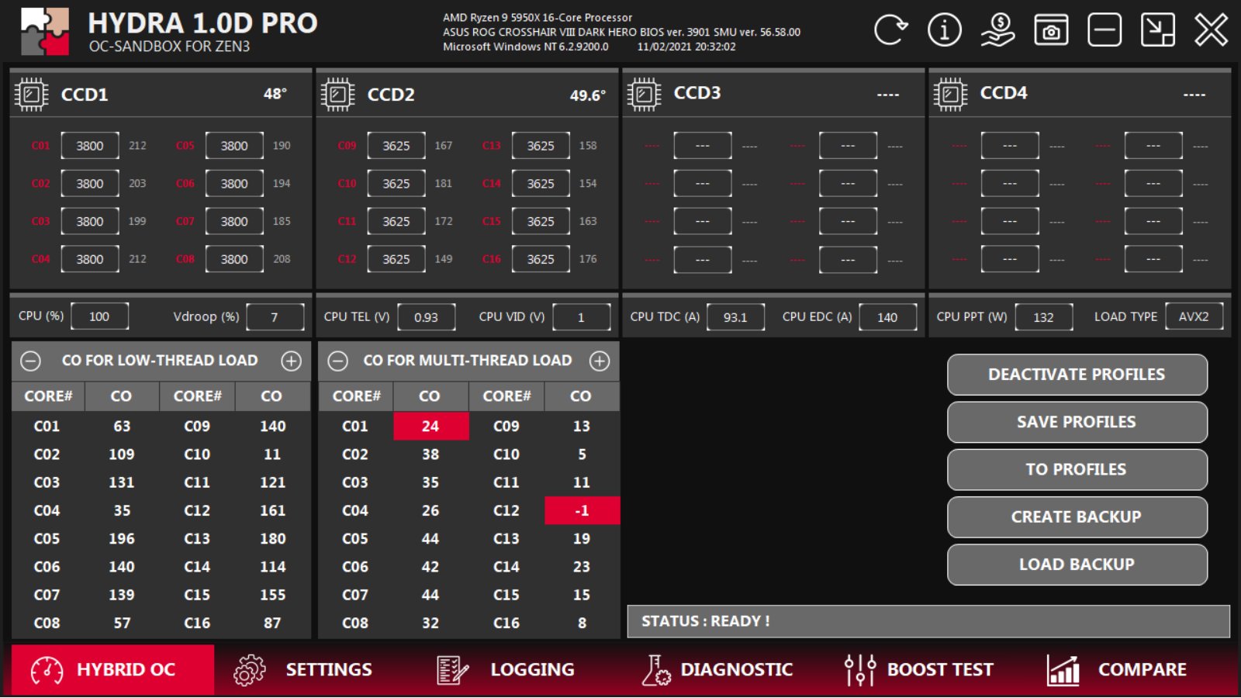
Task: Edit the CPU TEL (V) field
Action: tap(426, 316)
